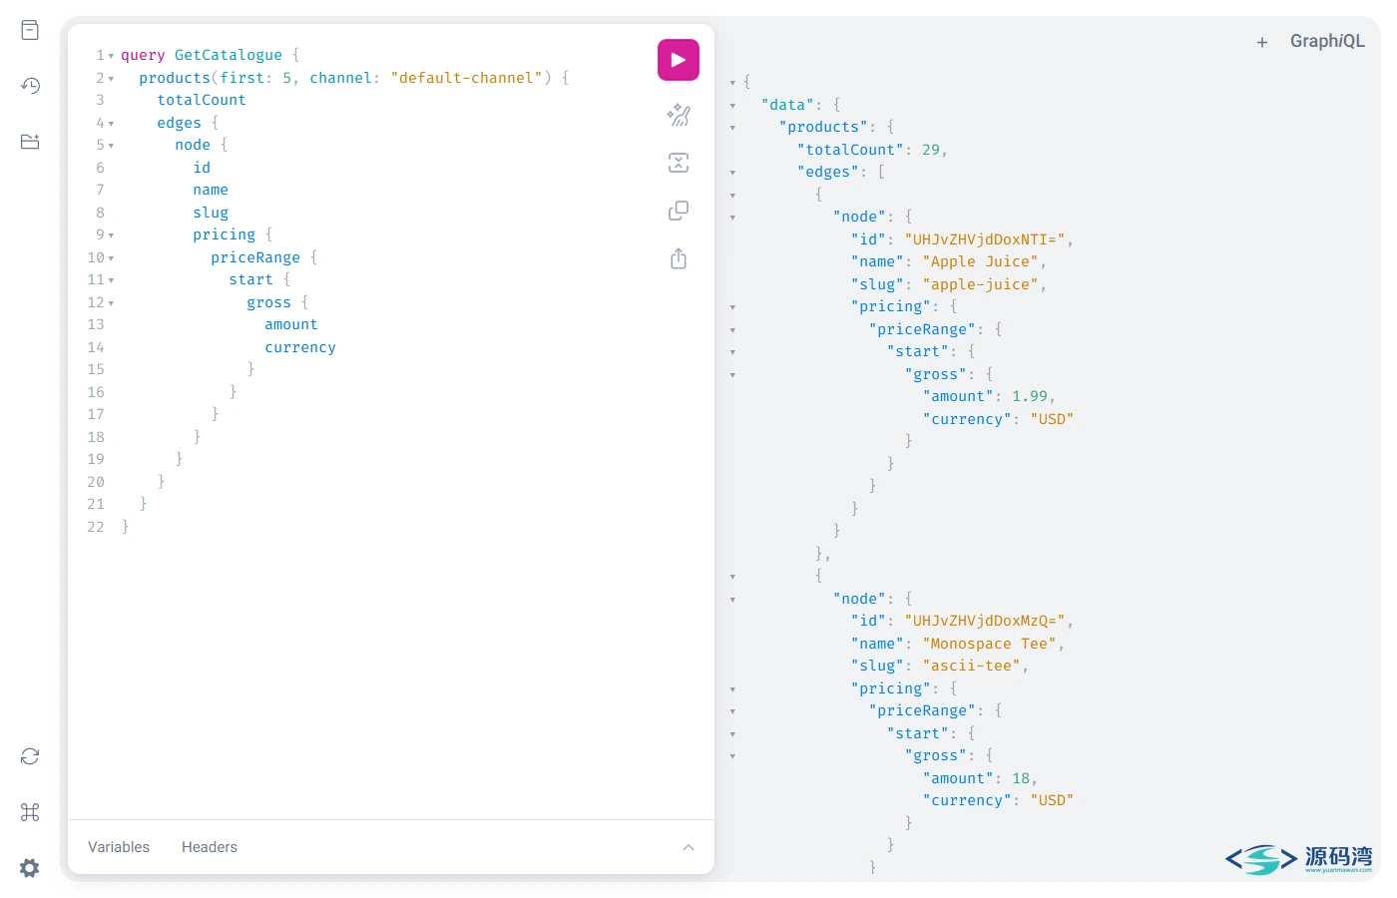Click the currency field on line 14
The image size is (1397, 898).
coord(300,347)
